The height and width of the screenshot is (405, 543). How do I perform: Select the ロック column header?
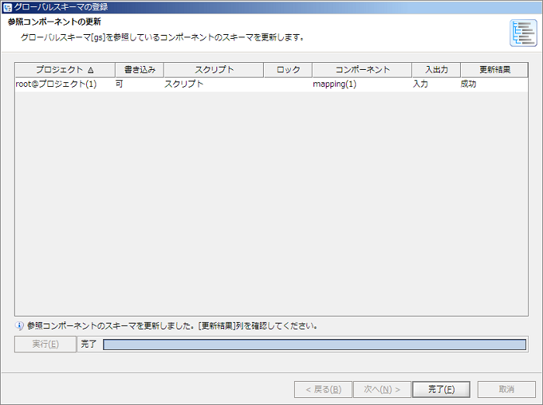pyautogui.click(x=288, y=70)
